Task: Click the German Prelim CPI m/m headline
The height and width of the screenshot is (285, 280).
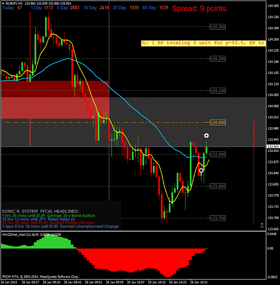Action: click(x=48, y=223)
